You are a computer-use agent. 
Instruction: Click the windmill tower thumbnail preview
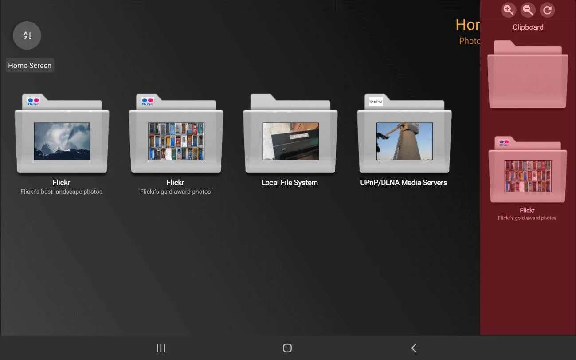(404, 141)
